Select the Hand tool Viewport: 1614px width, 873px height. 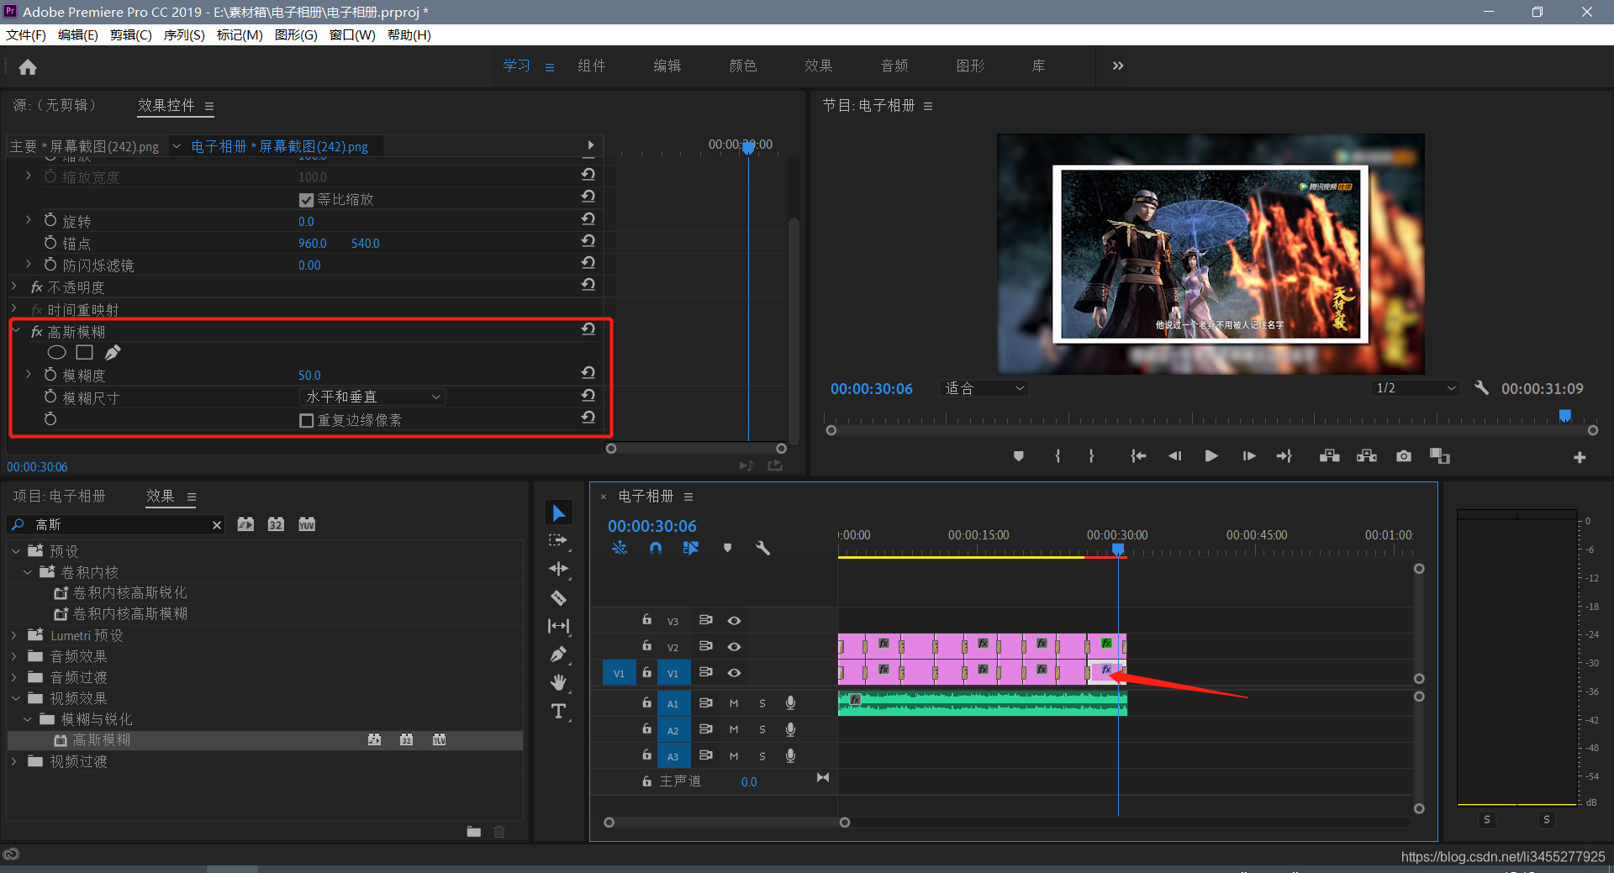click(x=558, y=682)
